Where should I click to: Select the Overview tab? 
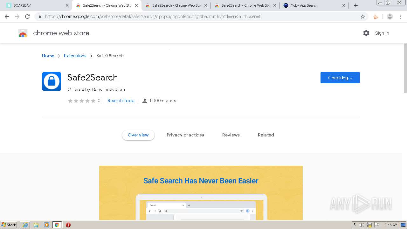[x=138, y=135]
